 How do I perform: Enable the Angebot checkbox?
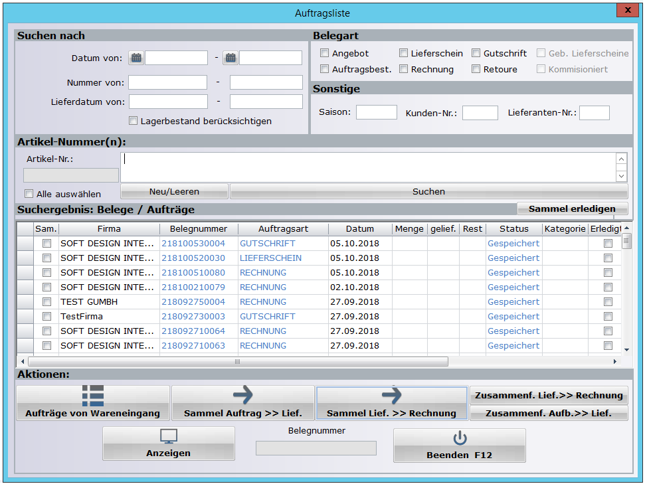click(325, 53)
